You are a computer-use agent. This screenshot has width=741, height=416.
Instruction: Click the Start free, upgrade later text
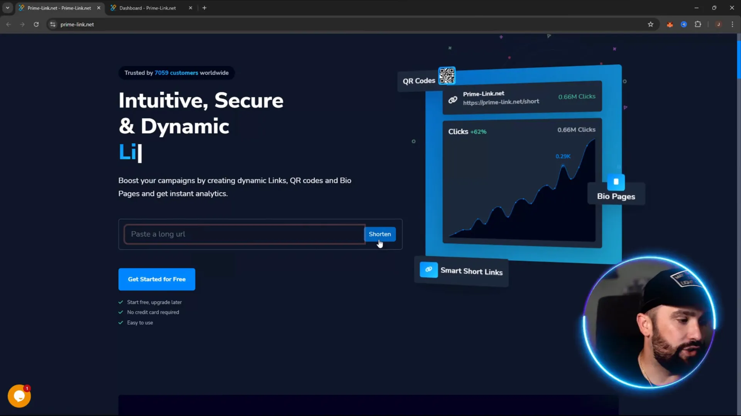[154, 302]
